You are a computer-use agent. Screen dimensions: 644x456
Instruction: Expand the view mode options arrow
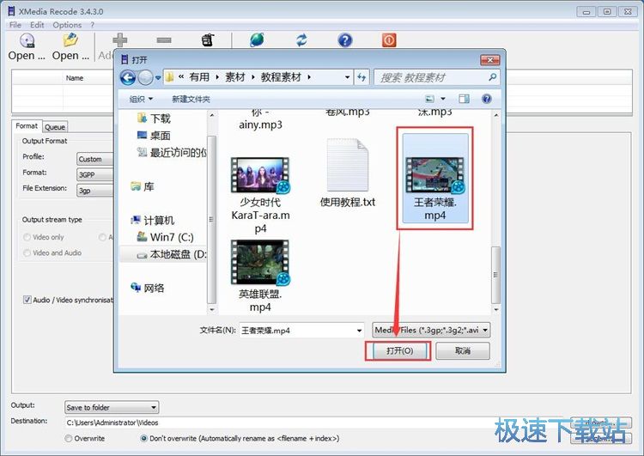pyautogui.click(x=443, y=99)
